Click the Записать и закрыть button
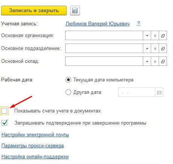173x164 pixels. tap(34, 11)
